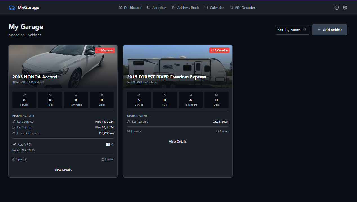Click the Honda Accord Service wrench tile
Viewport: 357px width, 202px height.
coord(24,100)
